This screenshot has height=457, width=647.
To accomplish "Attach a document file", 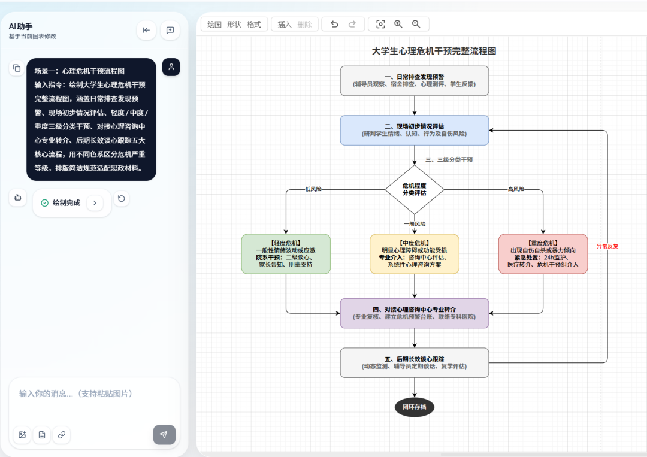I will (x=42, y=435).
